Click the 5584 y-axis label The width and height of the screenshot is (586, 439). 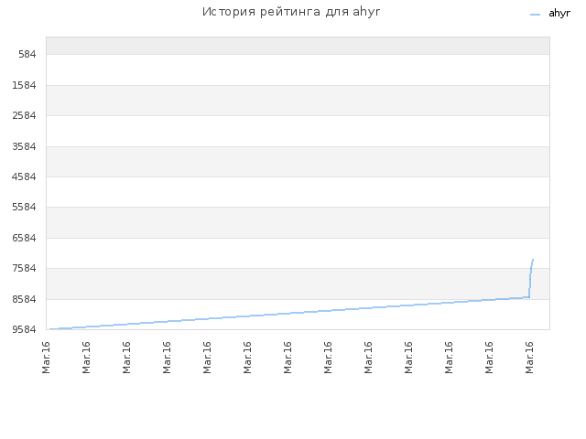click(25, 208)
